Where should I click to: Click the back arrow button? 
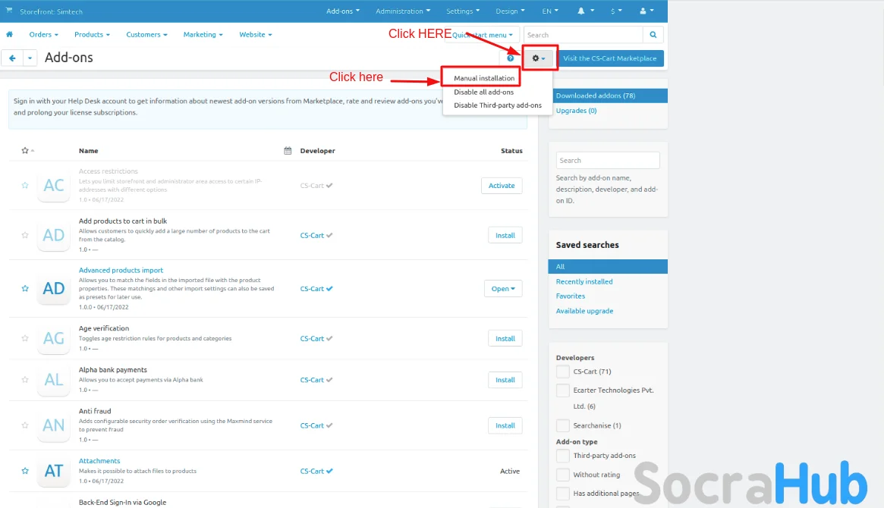tap(12, 58)
